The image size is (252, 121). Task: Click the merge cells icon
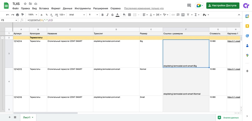[135, 15]
